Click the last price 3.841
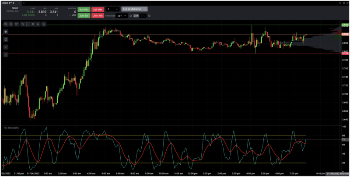The height and width of the screenshot is (177, 350). pyautogui.click(x=31, y=12)
